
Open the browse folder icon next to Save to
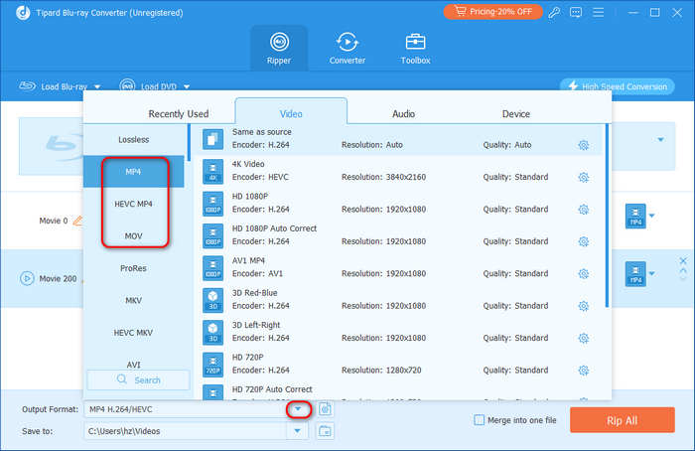click(325, 430)
